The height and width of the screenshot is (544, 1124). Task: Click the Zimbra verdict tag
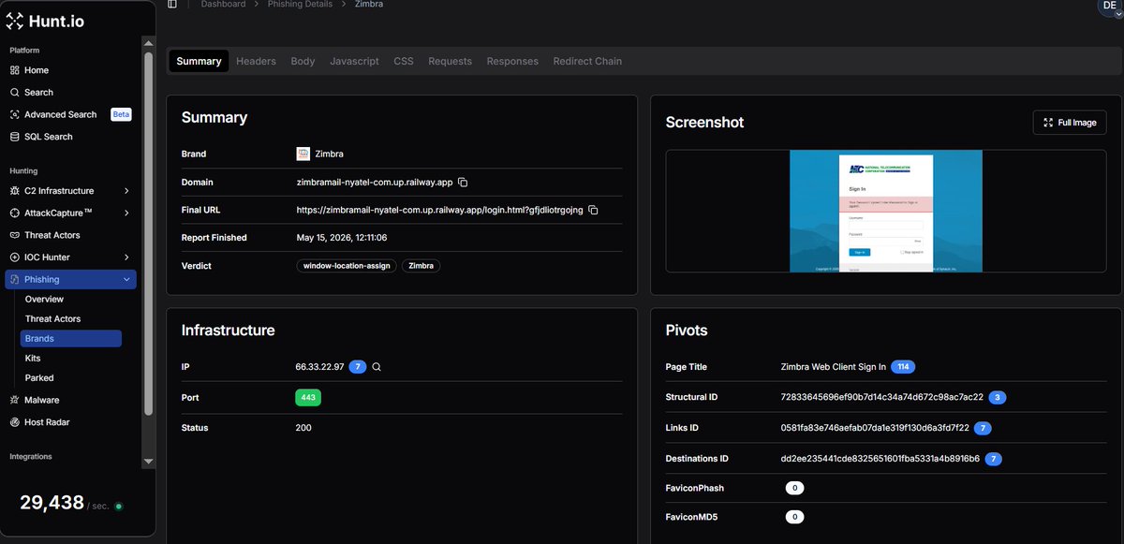click(x=421, y=266)
